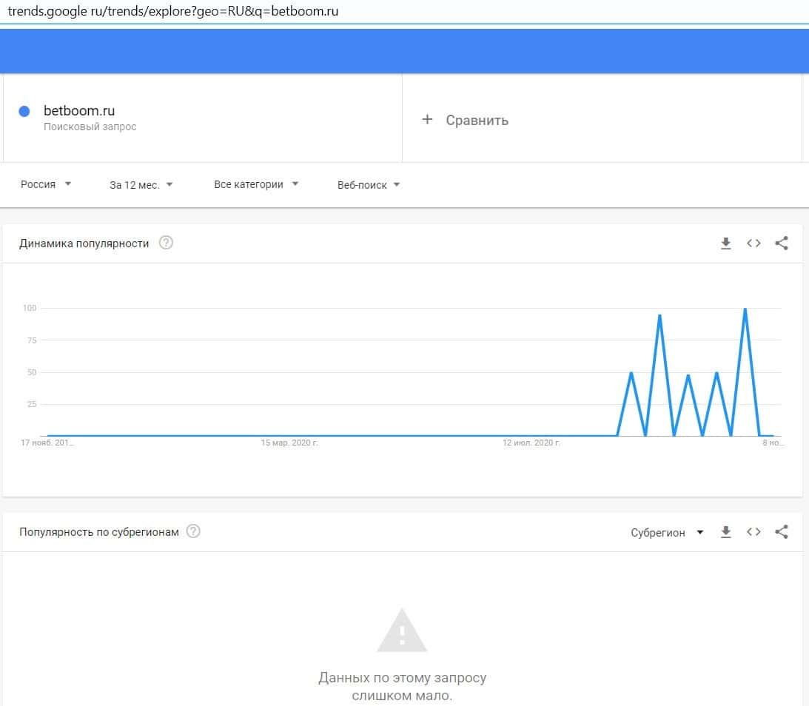Open help for Популярность по субрегионам
Screen dimensions: 809x706
coord(193,531)
